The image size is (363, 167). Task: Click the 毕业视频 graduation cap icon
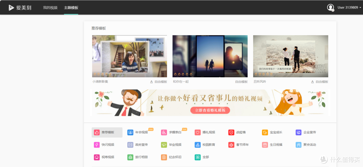point(164,145)
